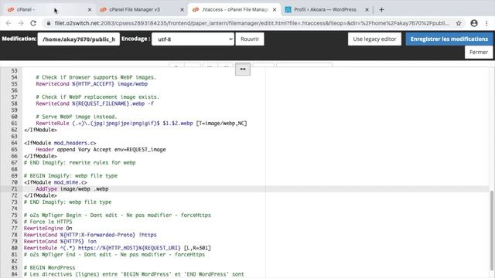Click '# o2s WpTiger Begin' comment line
495x278 pixels.
(117, 215)
